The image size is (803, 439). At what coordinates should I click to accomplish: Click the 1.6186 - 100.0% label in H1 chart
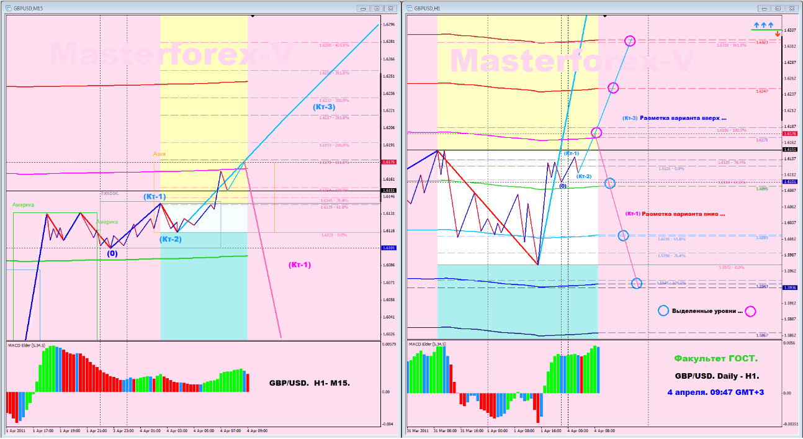(730, 130)
